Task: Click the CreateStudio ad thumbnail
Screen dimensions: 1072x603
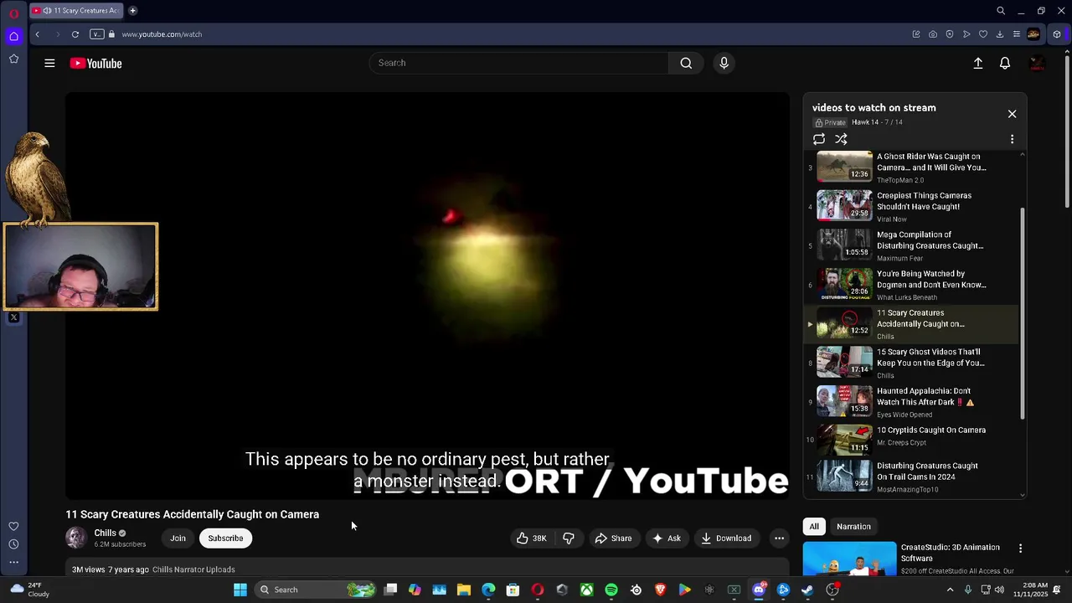Action: tap(849, 560)
